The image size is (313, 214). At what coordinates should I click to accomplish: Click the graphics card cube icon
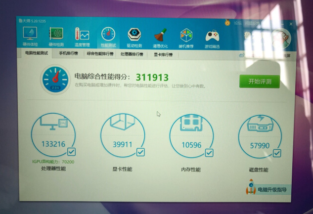click(122, 122)
